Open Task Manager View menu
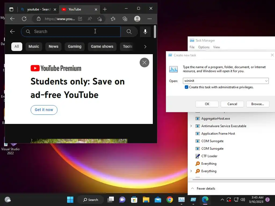Image resolution: width=275 pixels, height=206 pixels. pos(216,47)
